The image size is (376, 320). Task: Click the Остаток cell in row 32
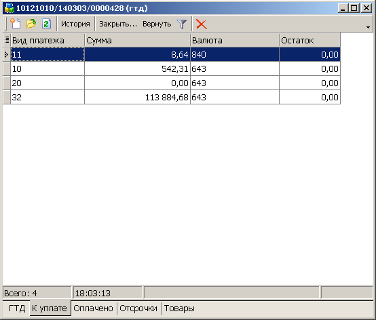pos(309,97)
